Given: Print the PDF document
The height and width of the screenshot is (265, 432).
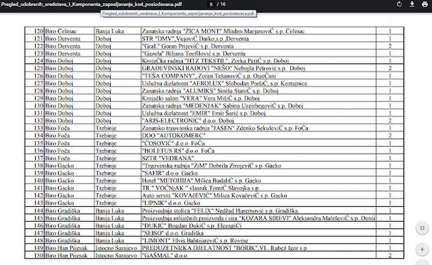Looking at the screenshot, I should pyautogui.click(x=424, y=4).
